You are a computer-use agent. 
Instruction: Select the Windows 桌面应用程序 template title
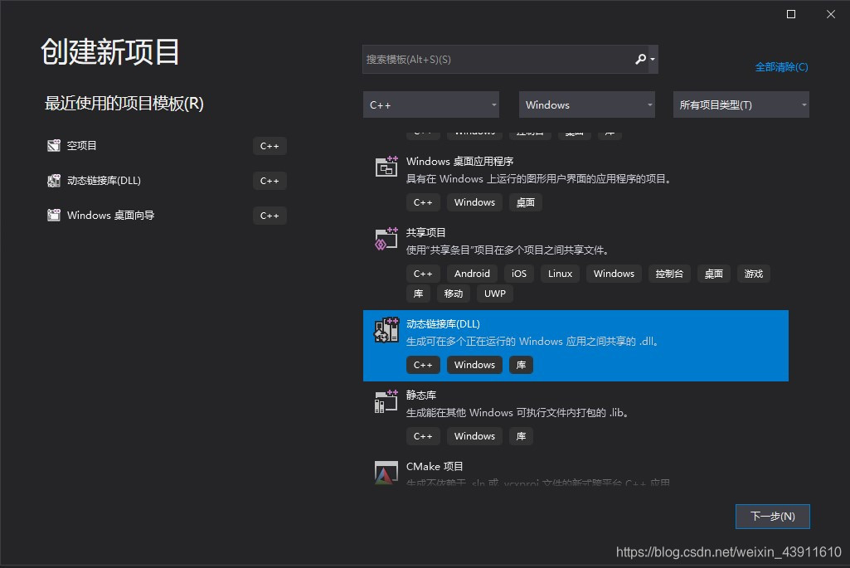pos(459,161)
